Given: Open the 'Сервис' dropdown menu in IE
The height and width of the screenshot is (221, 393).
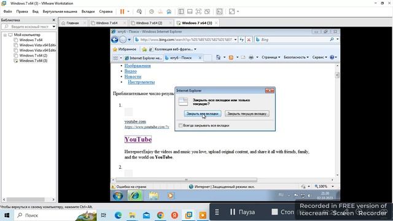Looking at the screenshot, I should 319,57.
